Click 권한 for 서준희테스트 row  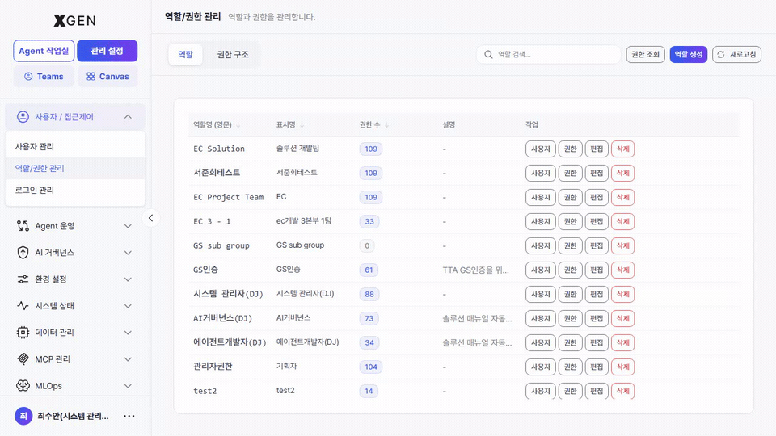click(570, 173)
